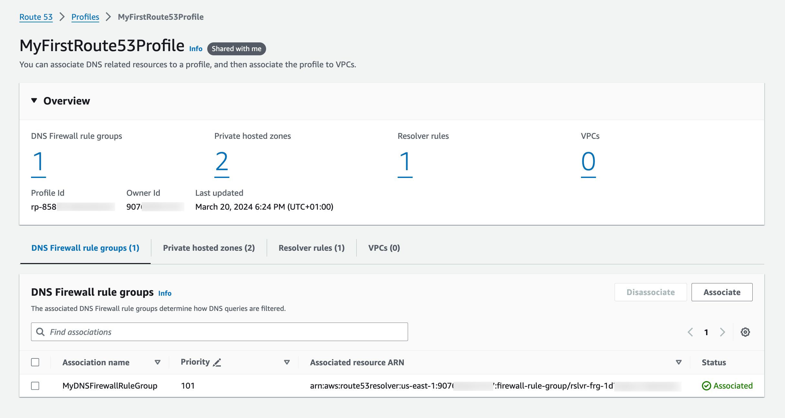This screenshot has width=785, height=418.
Task: Open Info link beside profile title
Action: [196, 49]
